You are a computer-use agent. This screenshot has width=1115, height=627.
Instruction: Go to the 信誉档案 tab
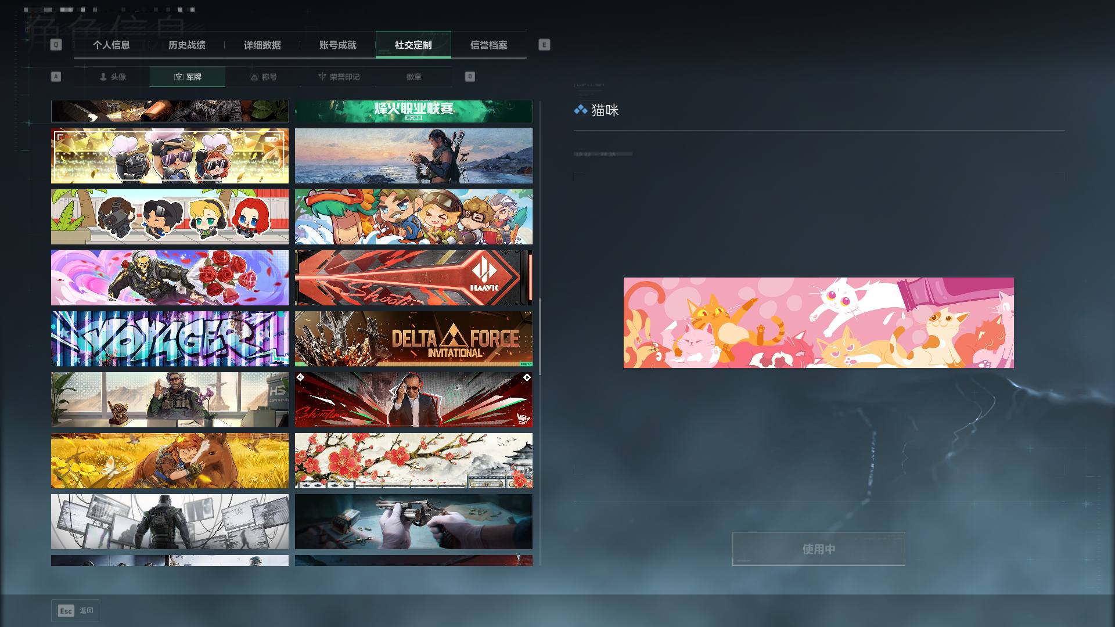click(488, 45)
